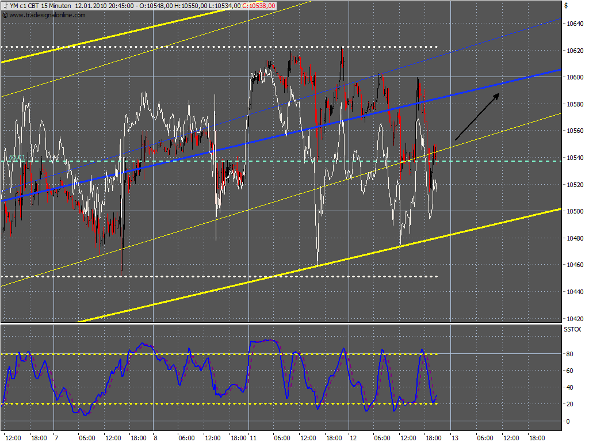Click the 10520 price axis label
The image size is (589, 442).
(x=575, y=185)
